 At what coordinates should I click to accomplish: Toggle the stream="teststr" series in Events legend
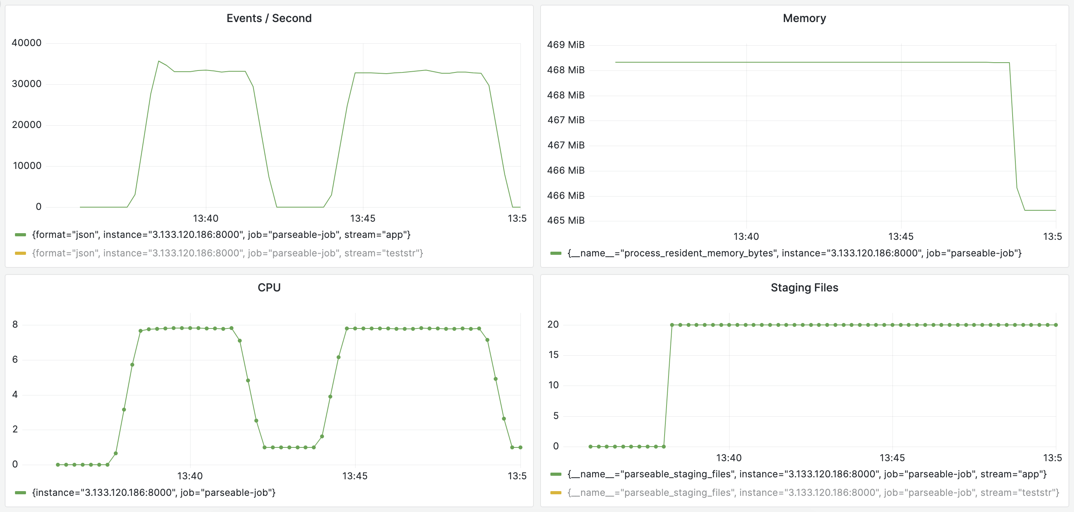tap(227, 253)
